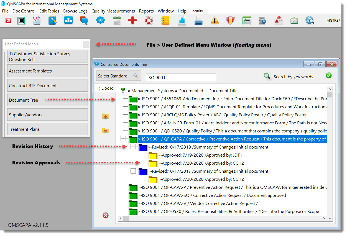Open the Quality Measurements menu

(113, 11)
